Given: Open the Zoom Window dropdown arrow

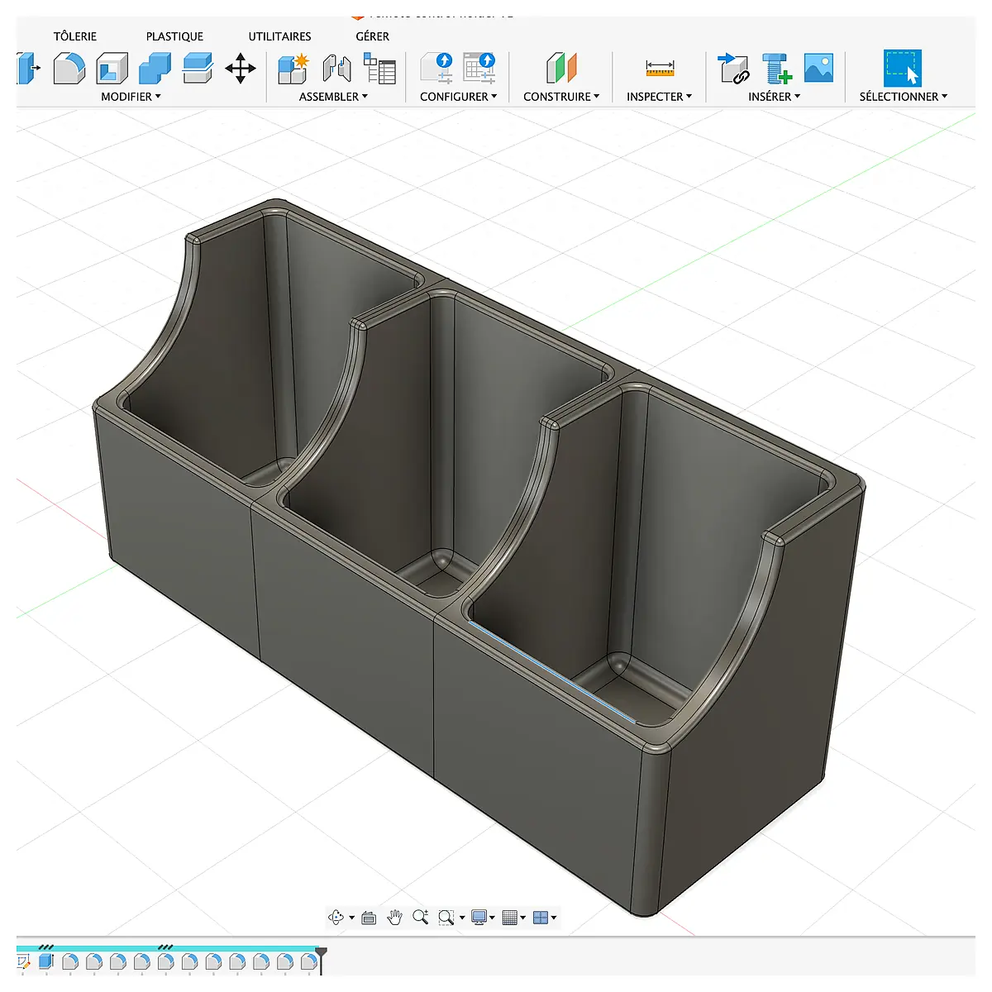Looking at the screenshot, I should (x=461, y=918).
